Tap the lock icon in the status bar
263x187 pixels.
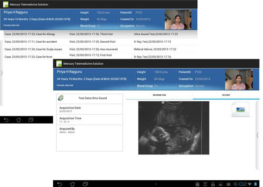[213, 184]
